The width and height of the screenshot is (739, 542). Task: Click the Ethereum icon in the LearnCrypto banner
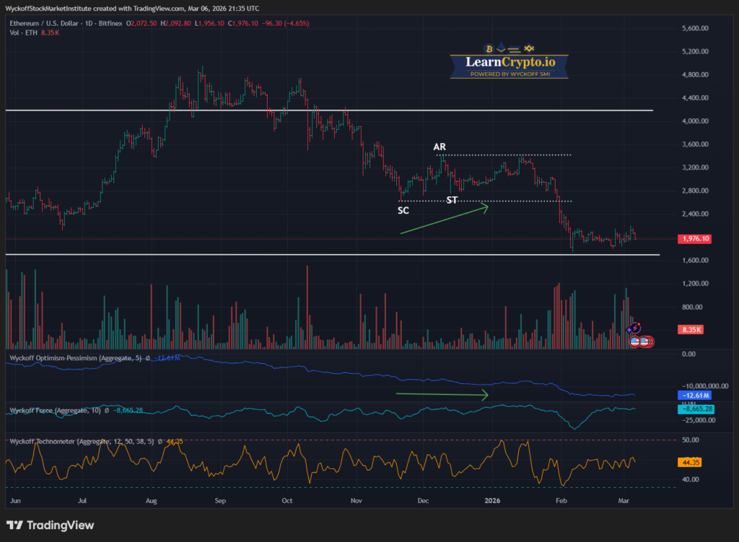pyautogui.click(x=501, y=49)
